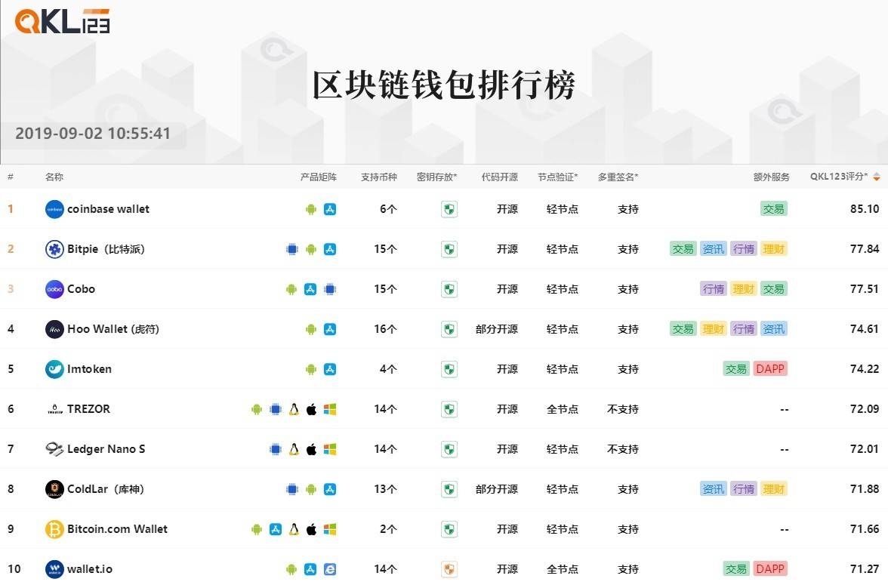Click the Android icon in Bitpie row

click(311, 249)
